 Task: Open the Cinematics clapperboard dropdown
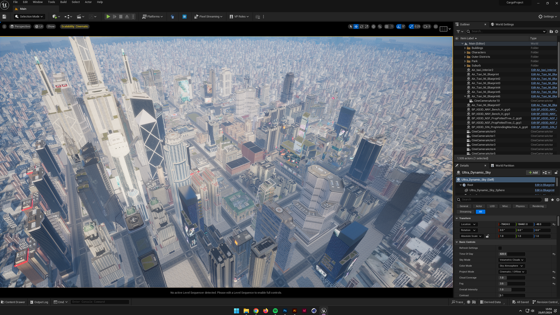point(80,17)
